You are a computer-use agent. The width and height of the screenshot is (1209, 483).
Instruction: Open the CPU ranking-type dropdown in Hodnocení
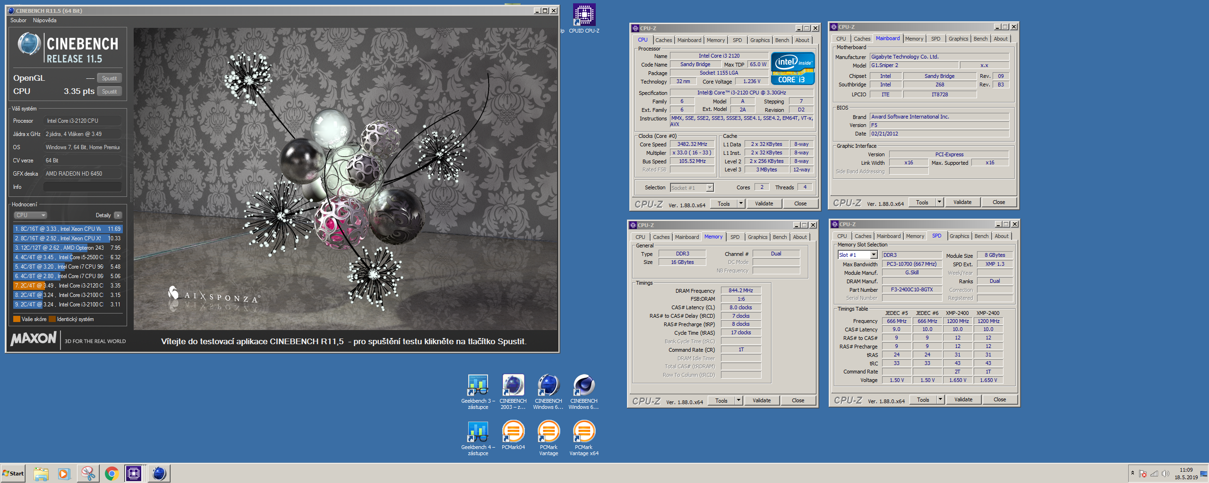click(x=30, y=215)
